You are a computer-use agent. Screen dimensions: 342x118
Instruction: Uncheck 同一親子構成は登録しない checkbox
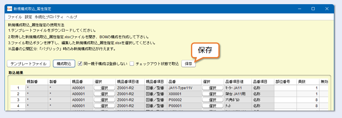click(x=80, y=64)
